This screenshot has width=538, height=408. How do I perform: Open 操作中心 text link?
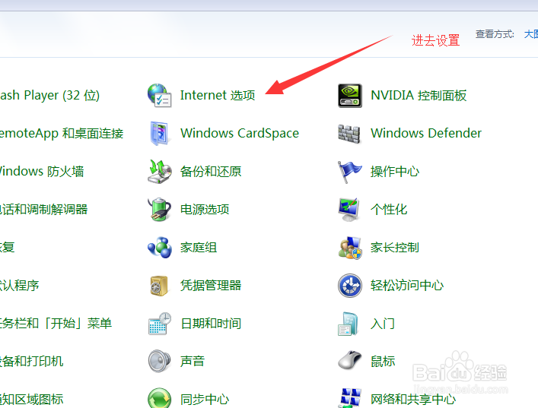point(395,172)
